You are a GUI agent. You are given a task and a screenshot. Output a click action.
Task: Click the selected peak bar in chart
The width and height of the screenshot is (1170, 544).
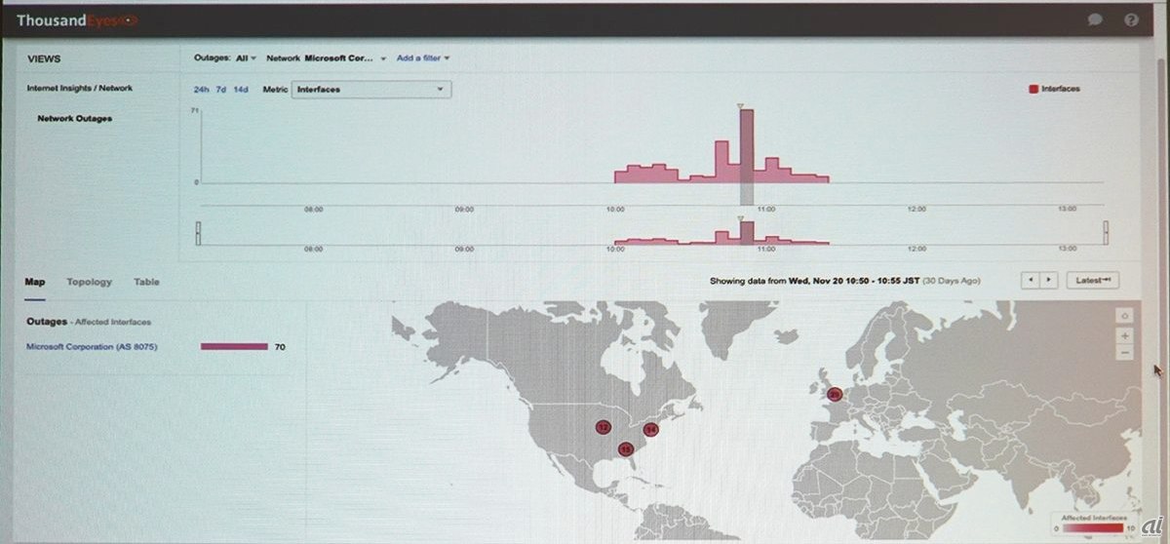pos(747,146)
